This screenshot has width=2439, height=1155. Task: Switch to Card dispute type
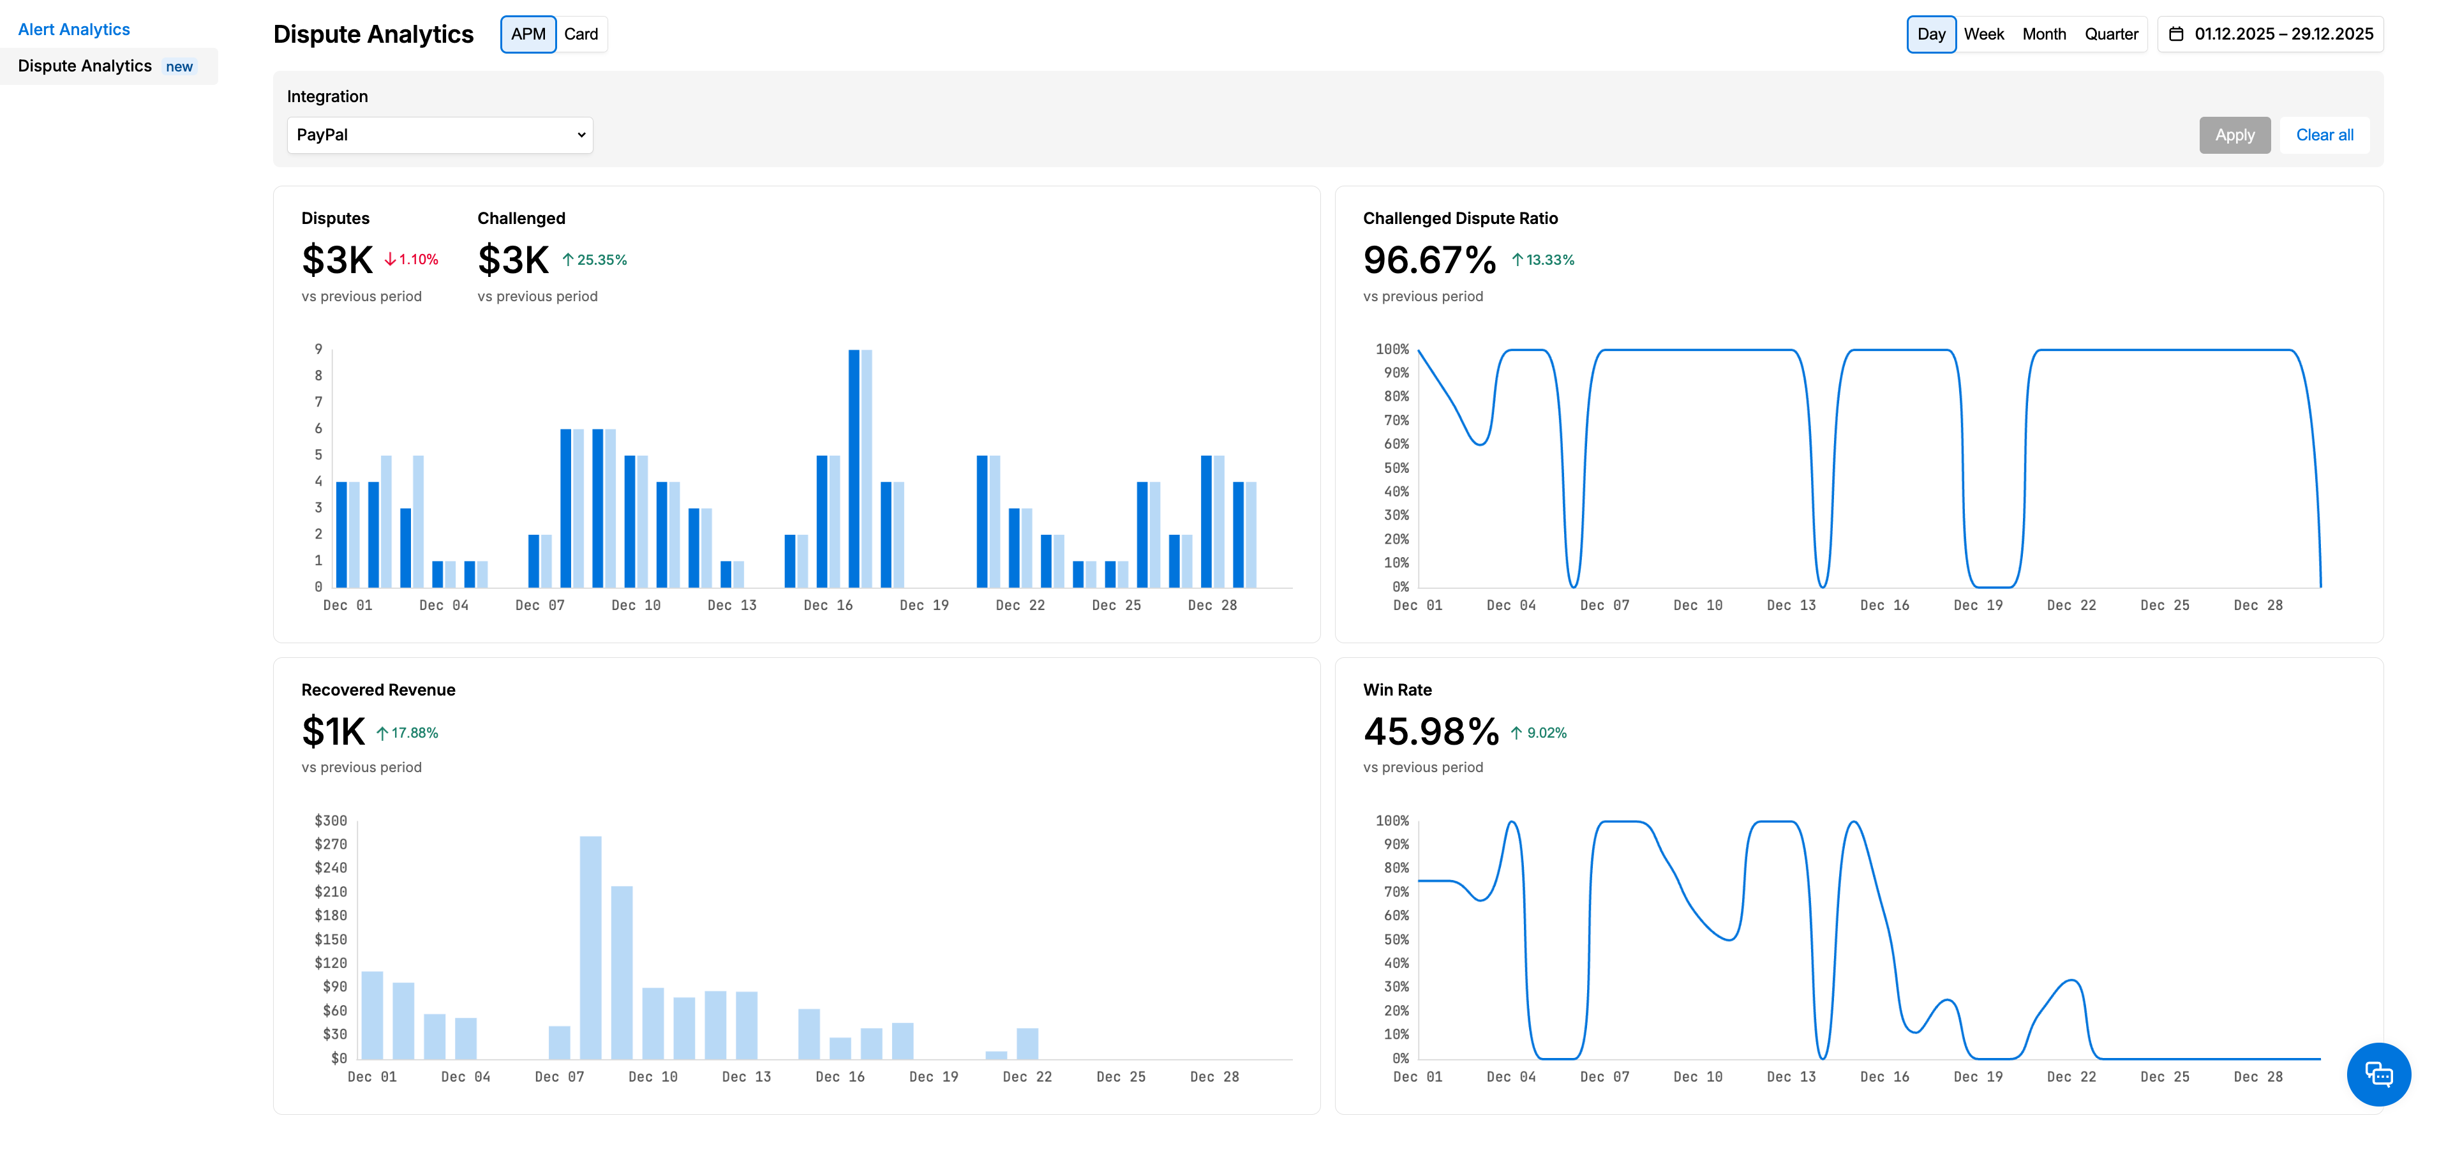(581, 34)
